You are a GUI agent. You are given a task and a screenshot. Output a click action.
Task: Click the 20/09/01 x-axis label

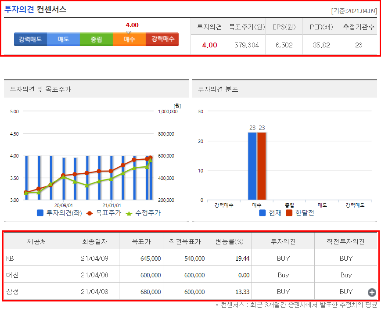(x=63, y=205)
